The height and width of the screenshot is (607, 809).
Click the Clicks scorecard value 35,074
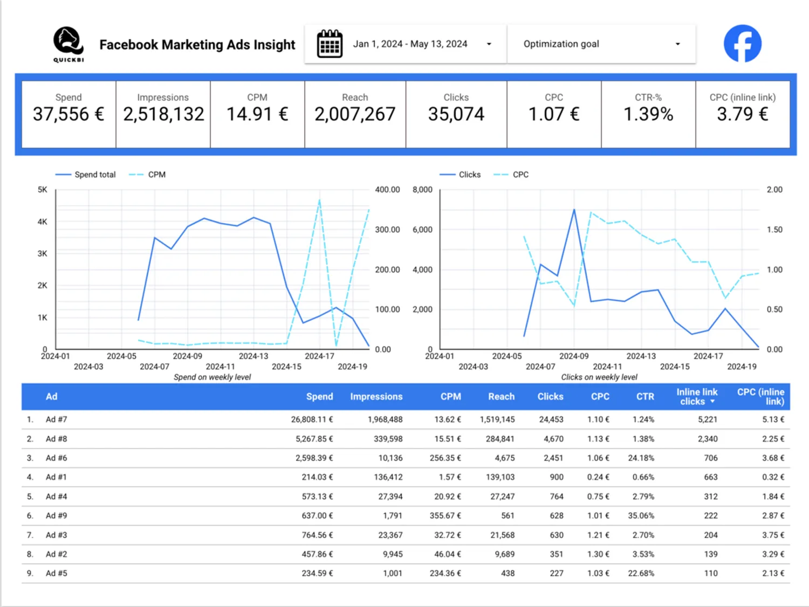point(456,114)
